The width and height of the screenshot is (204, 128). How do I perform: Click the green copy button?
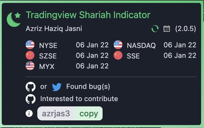point(89,113)
